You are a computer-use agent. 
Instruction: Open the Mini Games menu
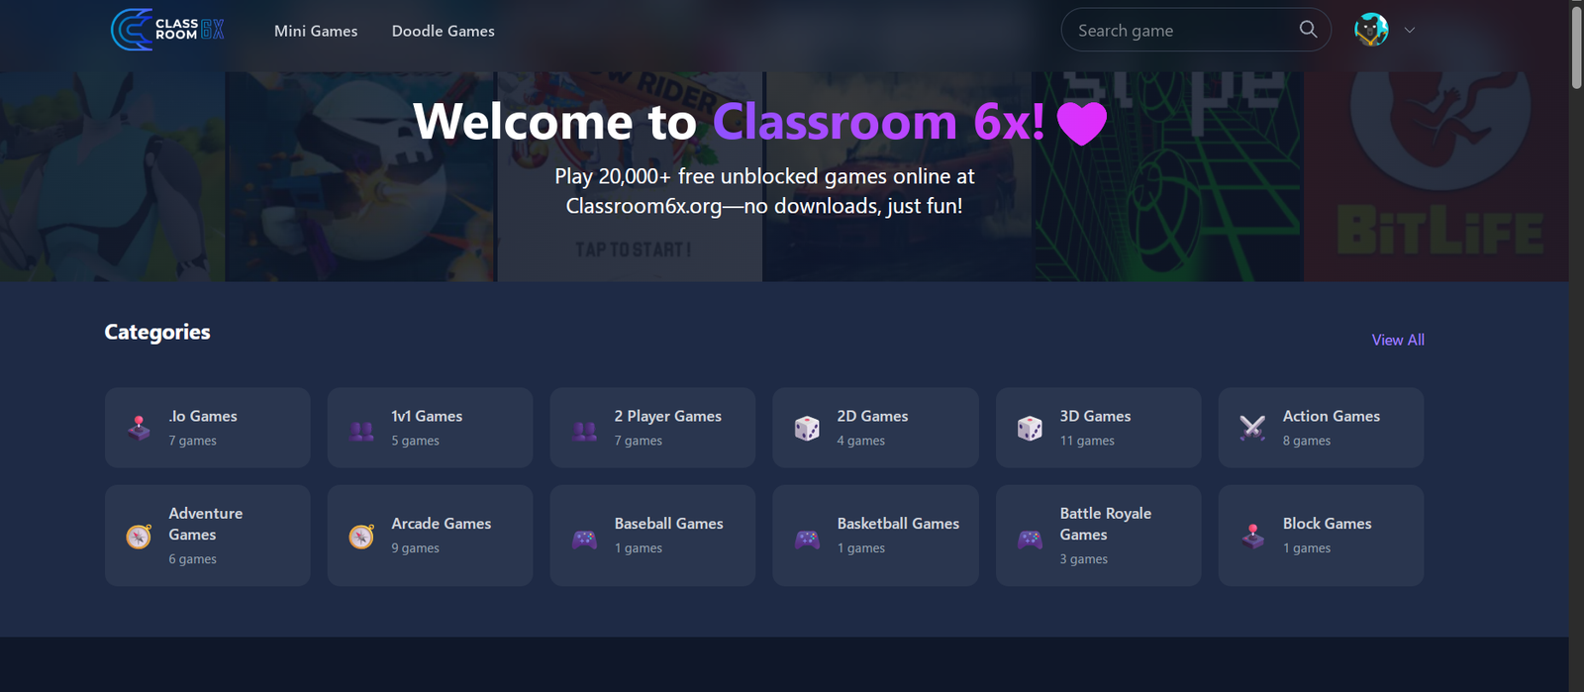coord(316,31)
